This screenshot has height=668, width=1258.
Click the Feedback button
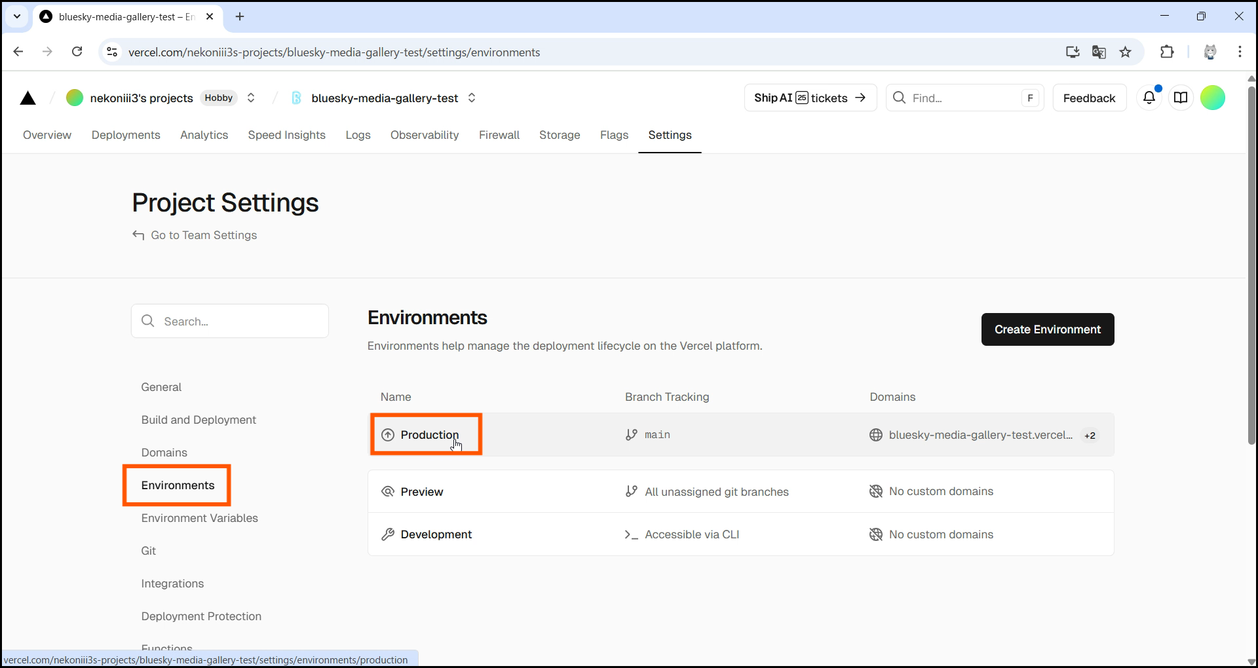pos(1090,98)
